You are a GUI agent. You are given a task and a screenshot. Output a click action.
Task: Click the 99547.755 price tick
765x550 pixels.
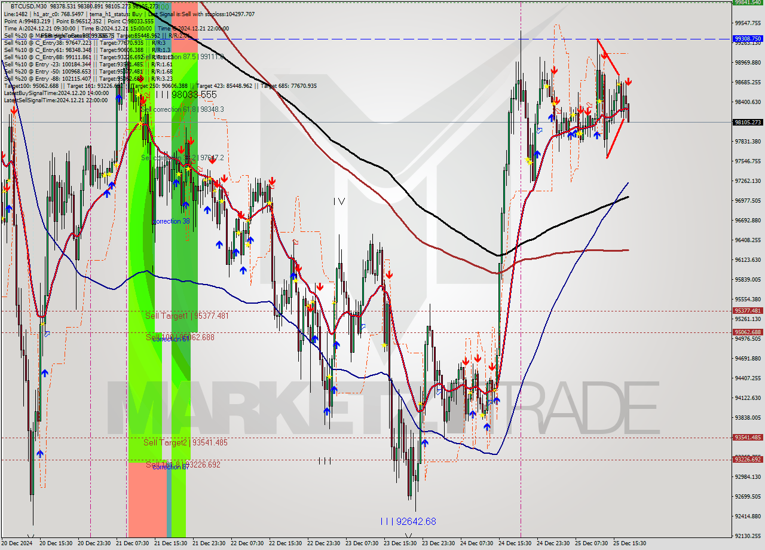click(x=748, y=23)
